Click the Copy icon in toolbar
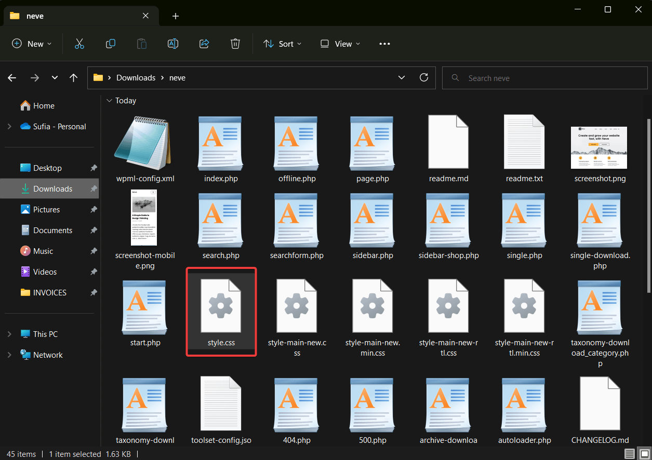 point(111,44)
